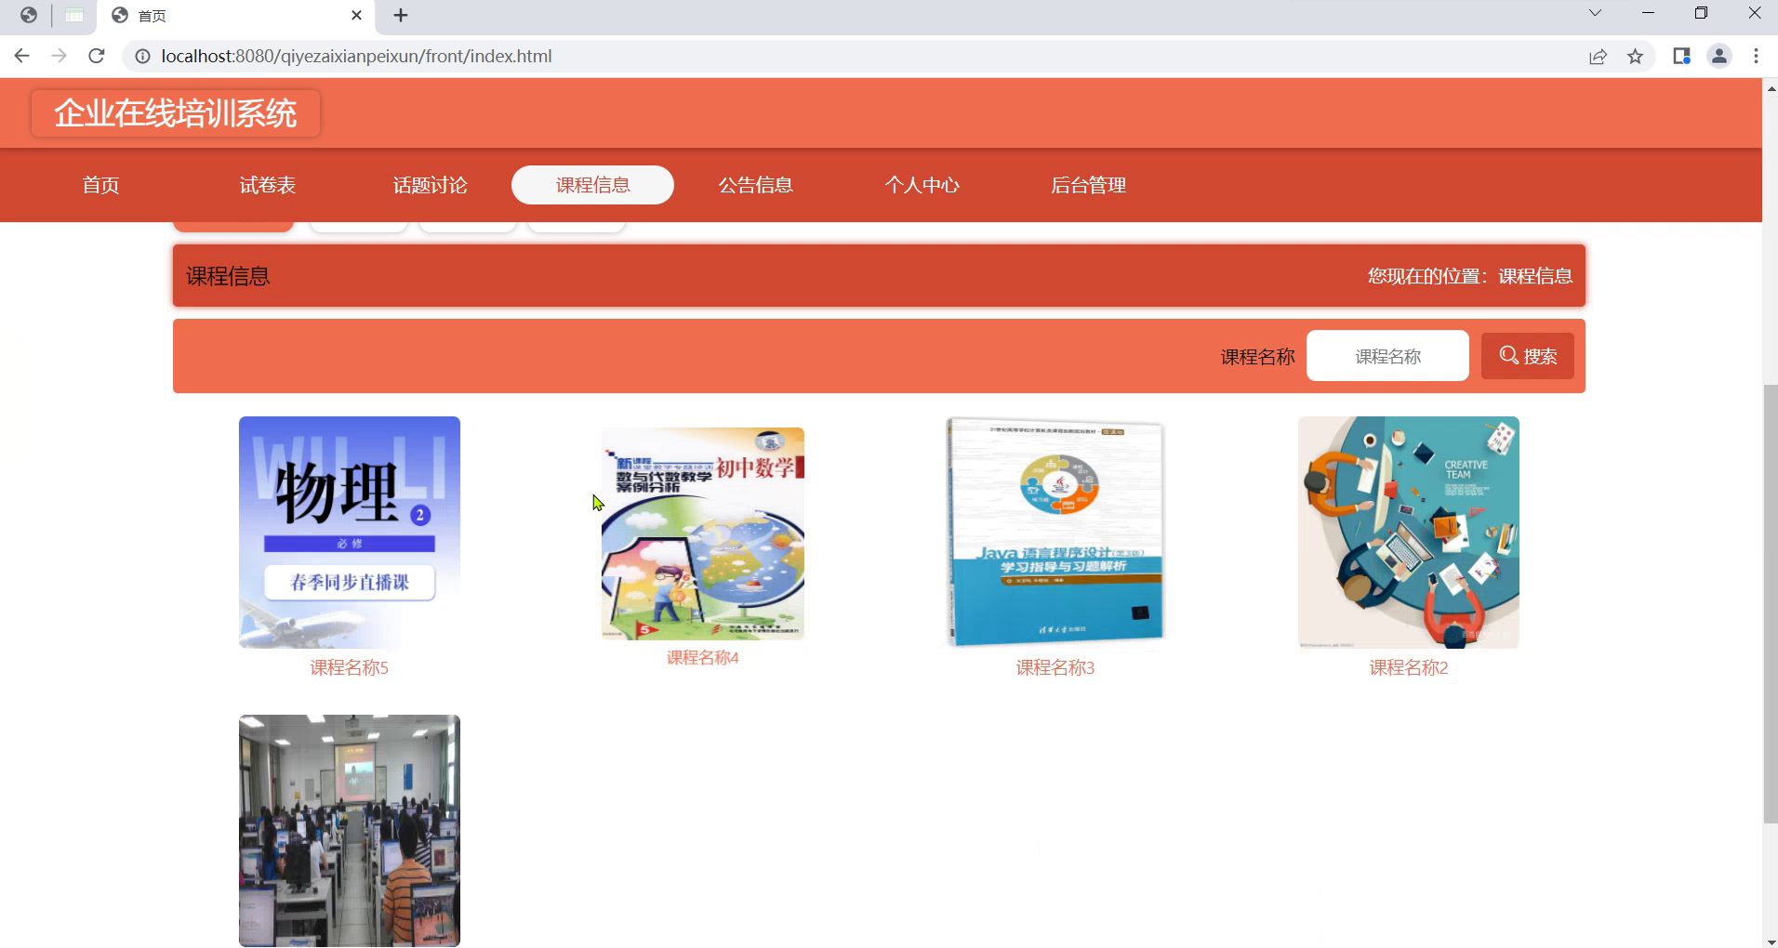Screen dimensions: 1778x948
Task: Open tab search dropdown arrow
Action: coord(1595,13)
